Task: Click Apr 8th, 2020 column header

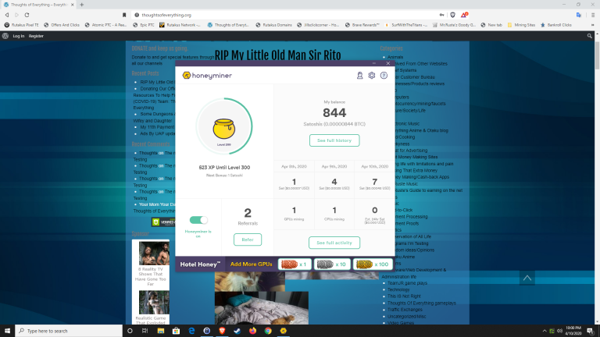Action: pyautogui.click(x=294, y=166)
